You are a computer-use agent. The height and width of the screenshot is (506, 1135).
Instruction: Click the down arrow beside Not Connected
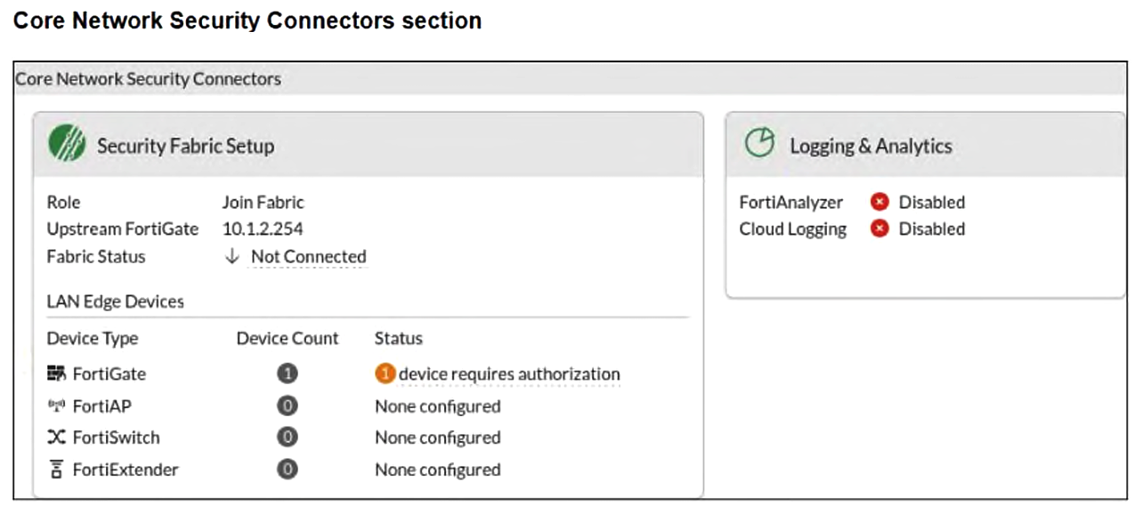232,257
